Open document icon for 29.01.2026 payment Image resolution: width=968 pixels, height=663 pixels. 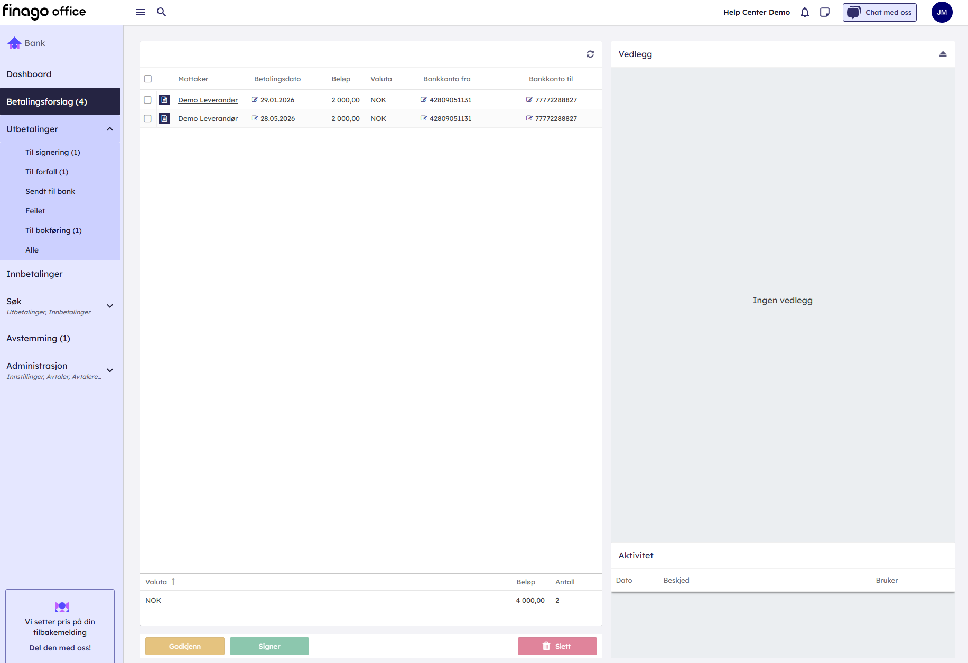click(x=164, y=100)
